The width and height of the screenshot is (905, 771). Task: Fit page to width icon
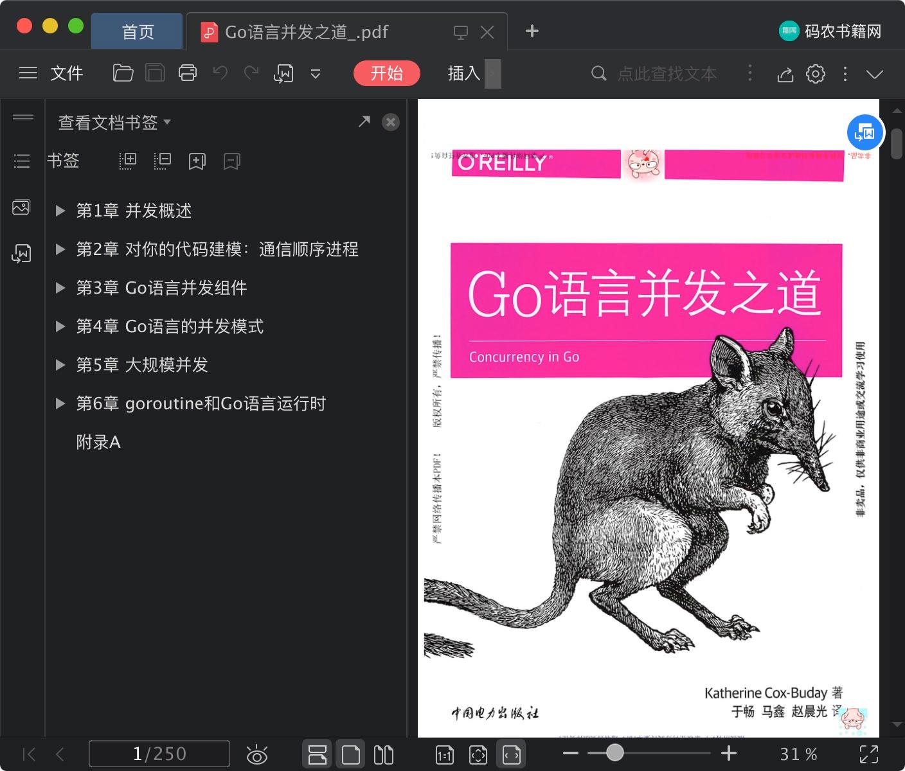512,755
